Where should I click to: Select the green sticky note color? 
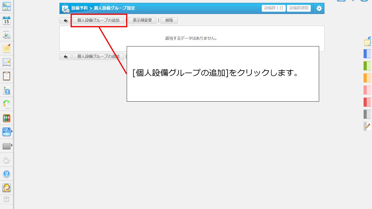tap(367, 66)
